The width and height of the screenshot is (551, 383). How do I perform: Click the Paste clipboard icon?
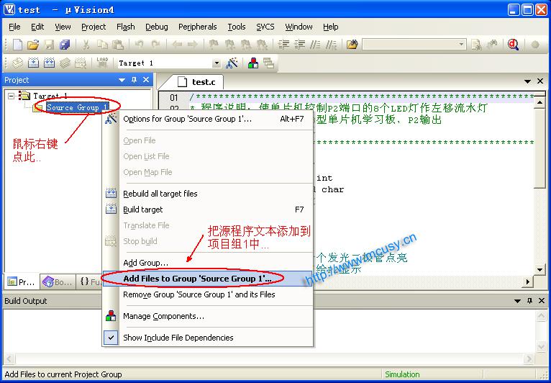coord(118,45)
